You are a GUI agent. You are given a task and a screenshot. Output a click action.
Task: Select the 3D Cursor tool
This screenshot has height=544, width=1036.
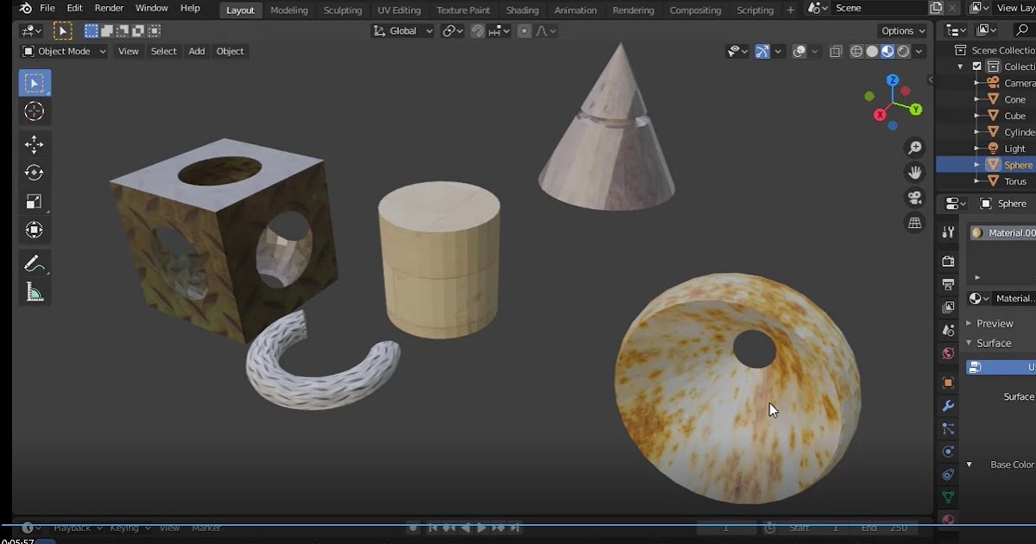[x=34, y=111]
